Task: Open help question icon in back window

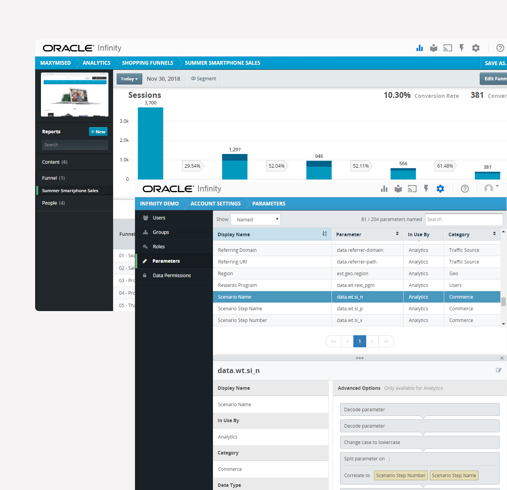Action: click(500, 48)
